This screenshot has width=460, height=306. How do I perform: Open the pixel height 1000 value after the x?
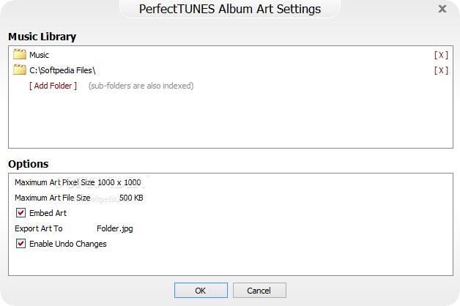[x=133, y=182]
